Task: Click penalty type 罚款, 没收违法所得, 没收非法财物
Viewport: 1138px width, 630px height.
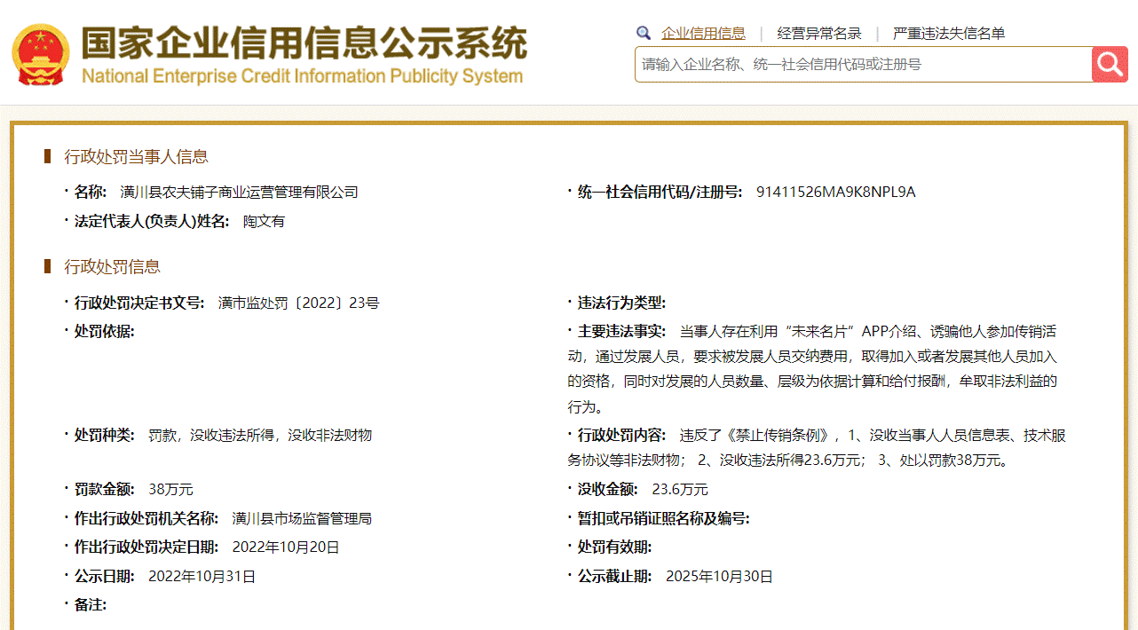Action: click(260, 436)
